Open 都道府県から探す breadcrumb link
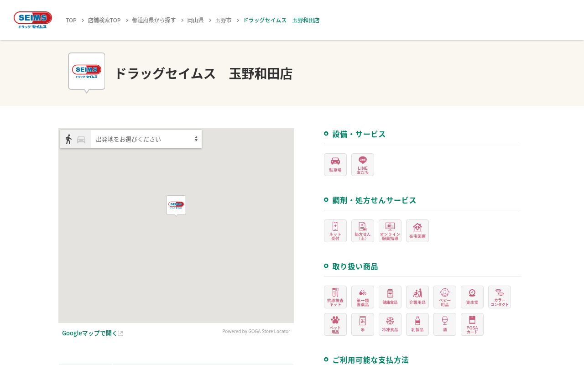The height and width of the screenshot is (365, 584). (x=154, y=20)
